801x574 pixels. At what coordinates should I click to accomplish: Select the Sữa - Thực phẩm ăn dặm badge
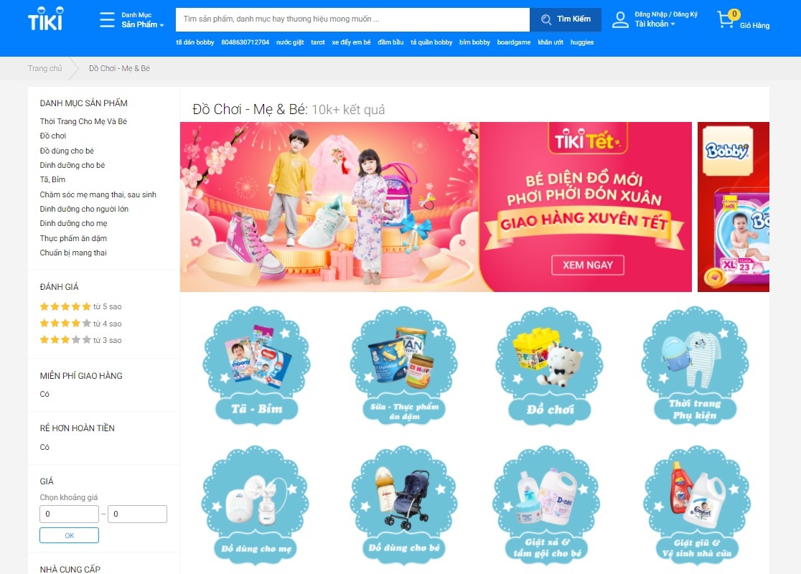pos(403,365)
